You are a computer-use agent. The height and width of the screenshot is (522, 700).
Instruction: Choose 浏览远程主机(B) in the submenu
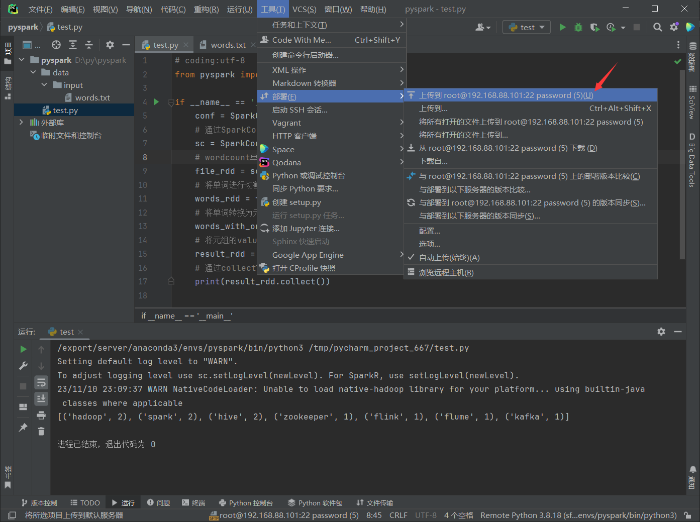pos(531,272)
